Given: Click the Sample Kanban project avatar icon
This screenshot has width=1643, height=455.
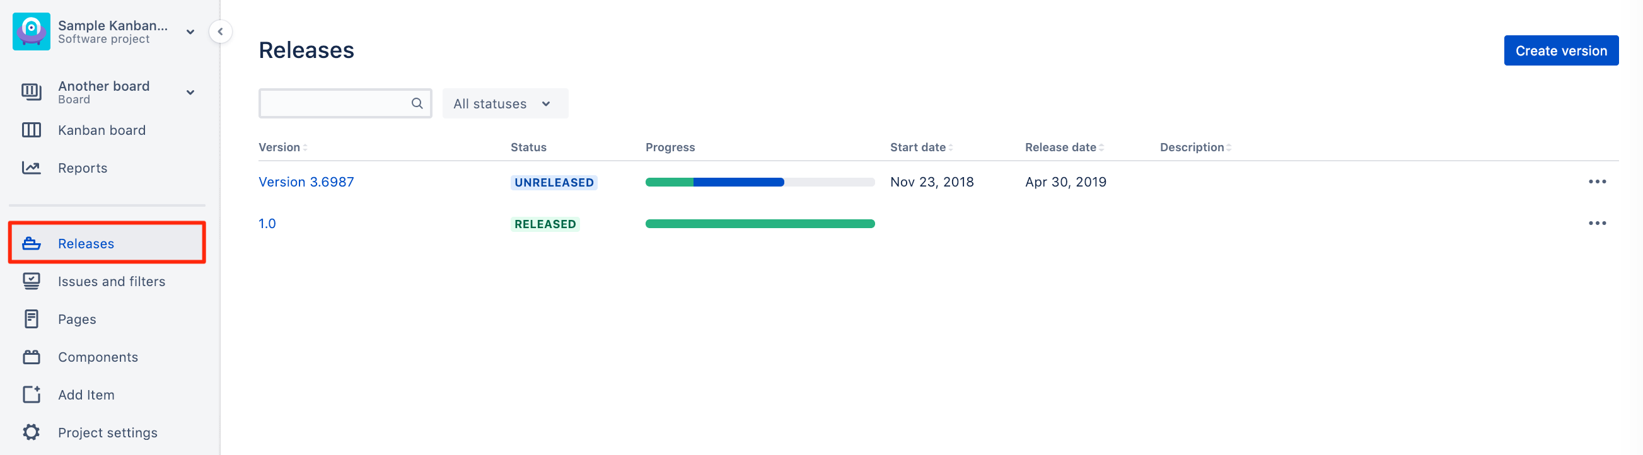Looking at the screenshot, I should [32, 32].
